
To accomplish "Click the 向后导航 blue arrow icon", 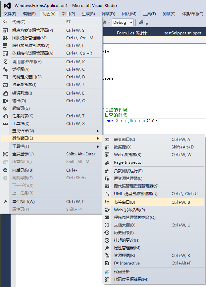I will pyautogui.click(x=5, y=170).
